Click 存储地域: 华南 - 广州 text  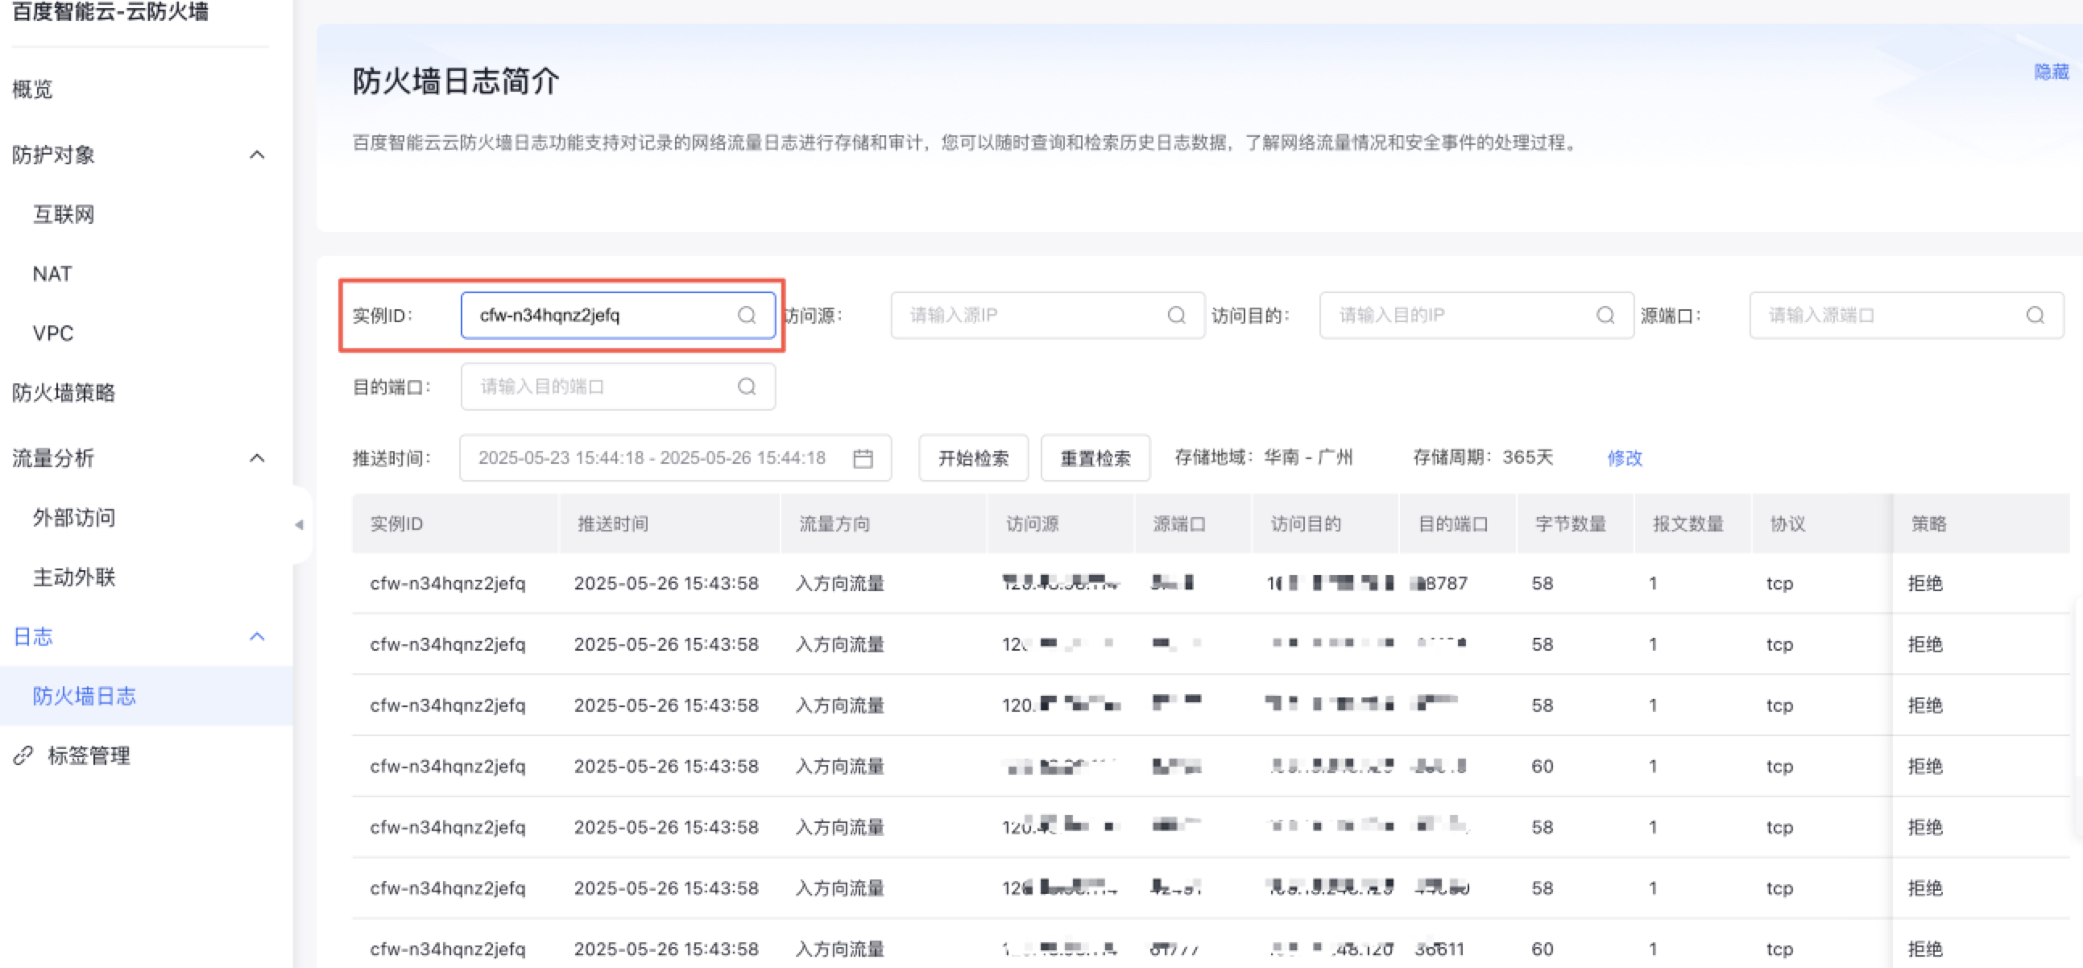[x=1263, y=457]
